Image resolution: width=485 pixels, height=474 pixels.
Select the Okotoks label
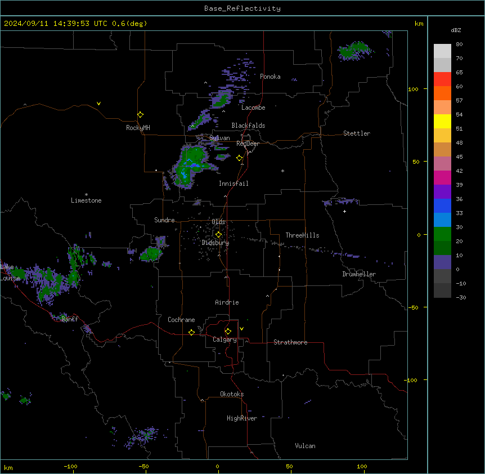[232, 394]
